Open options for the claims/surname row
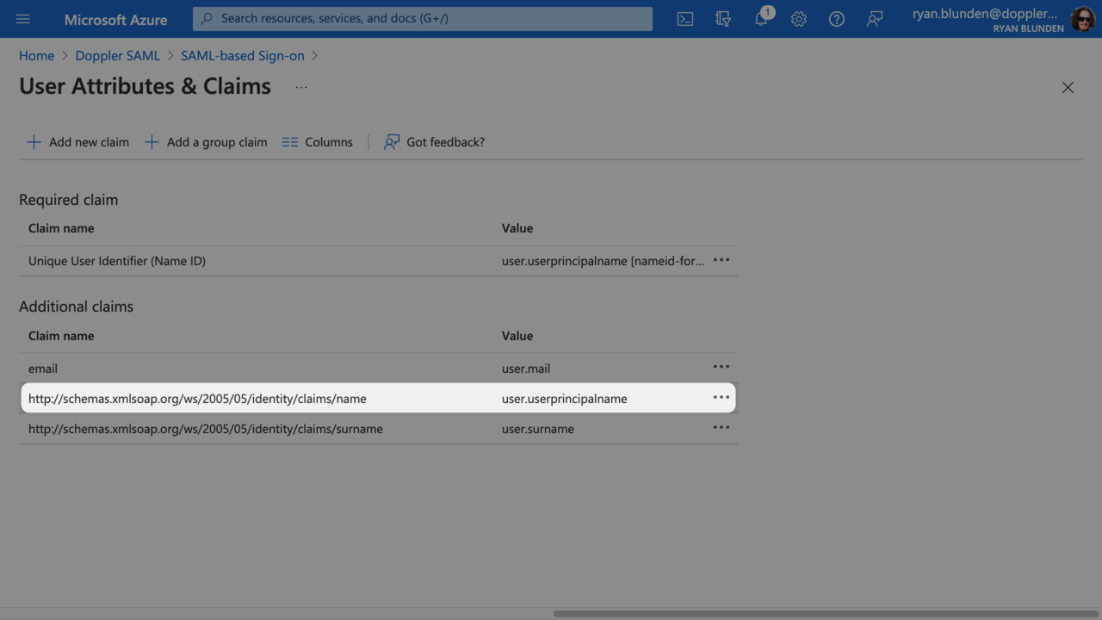This screenshot has width=1102, height=620. (721, 427)
